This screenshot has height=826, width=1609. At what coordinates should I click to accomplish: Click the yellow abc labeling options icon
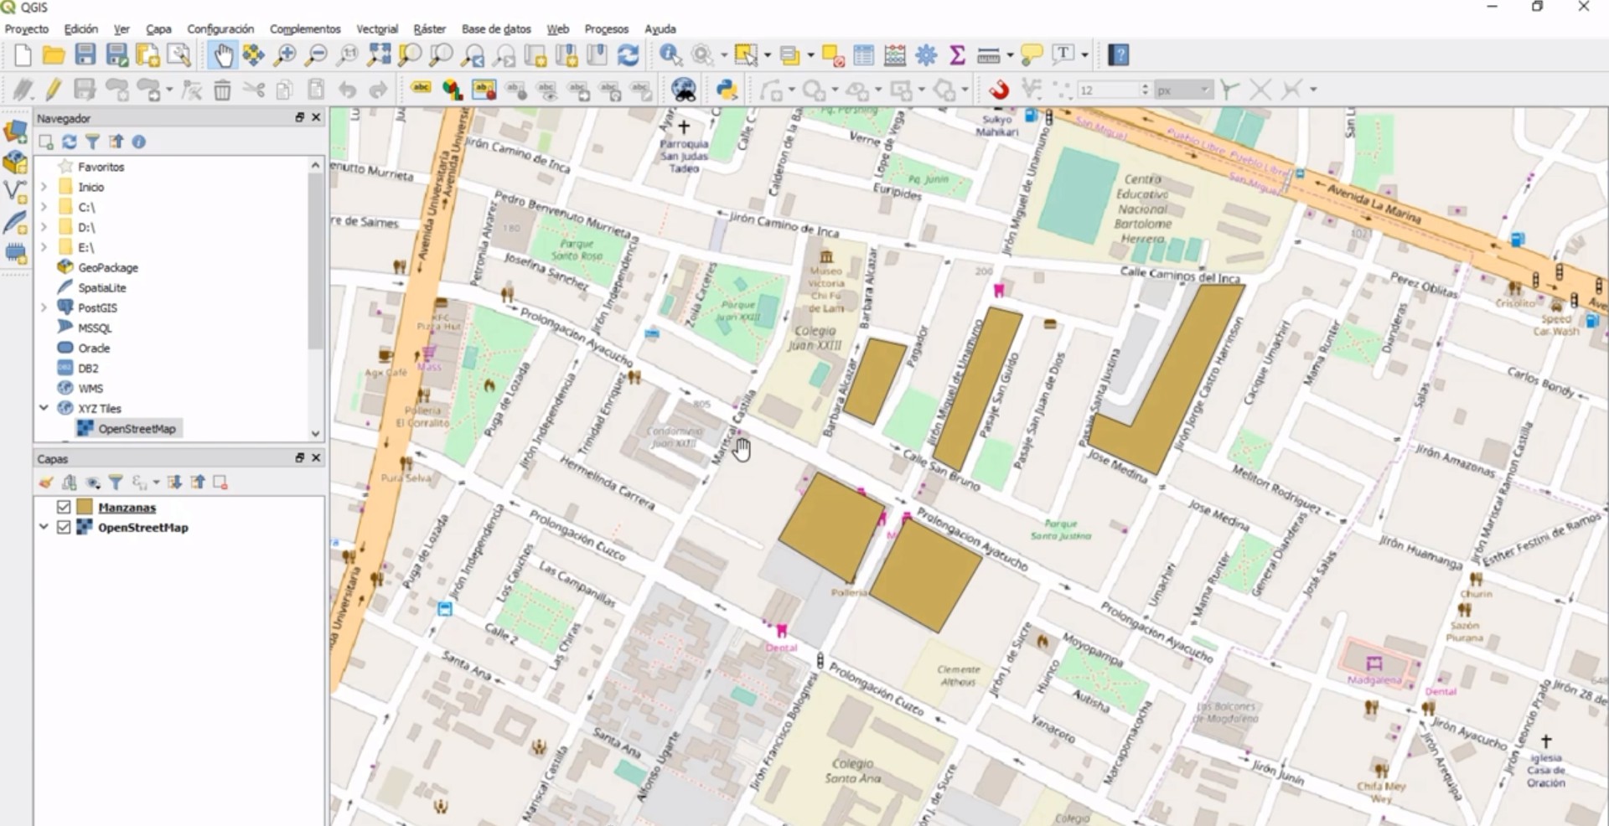[421, 88]
